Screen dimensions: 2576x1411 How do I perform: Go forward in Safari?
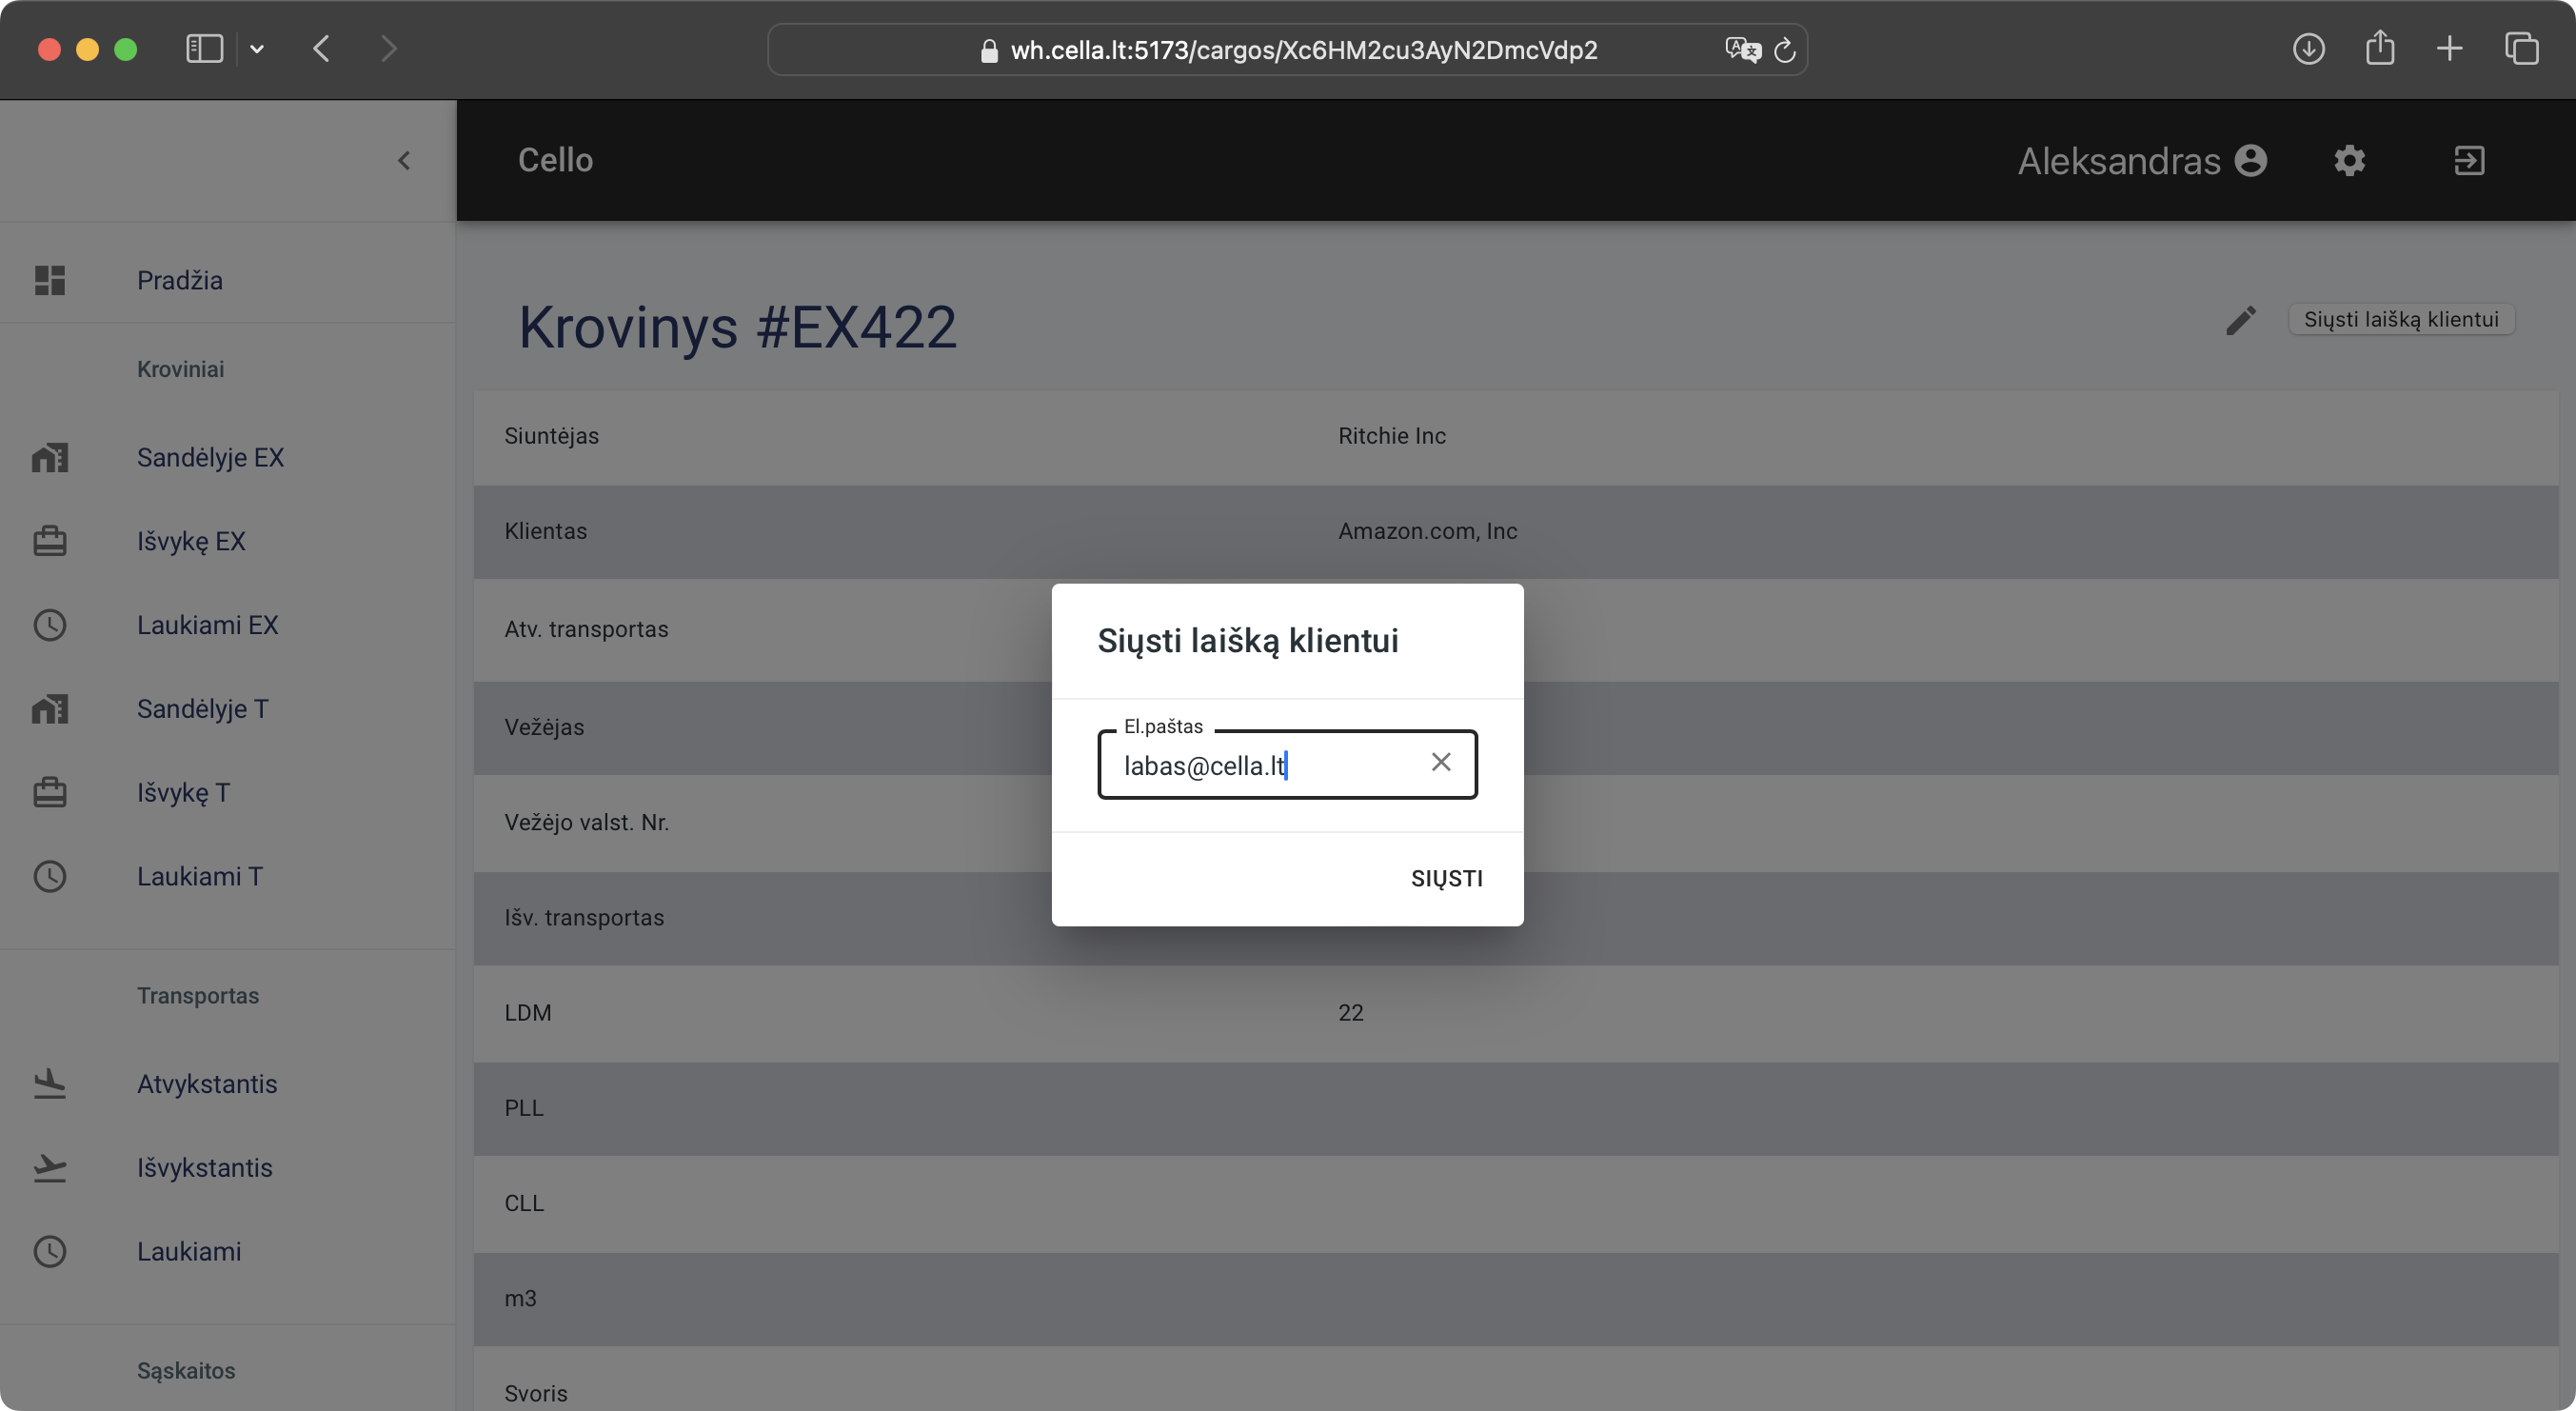(389, 48)
